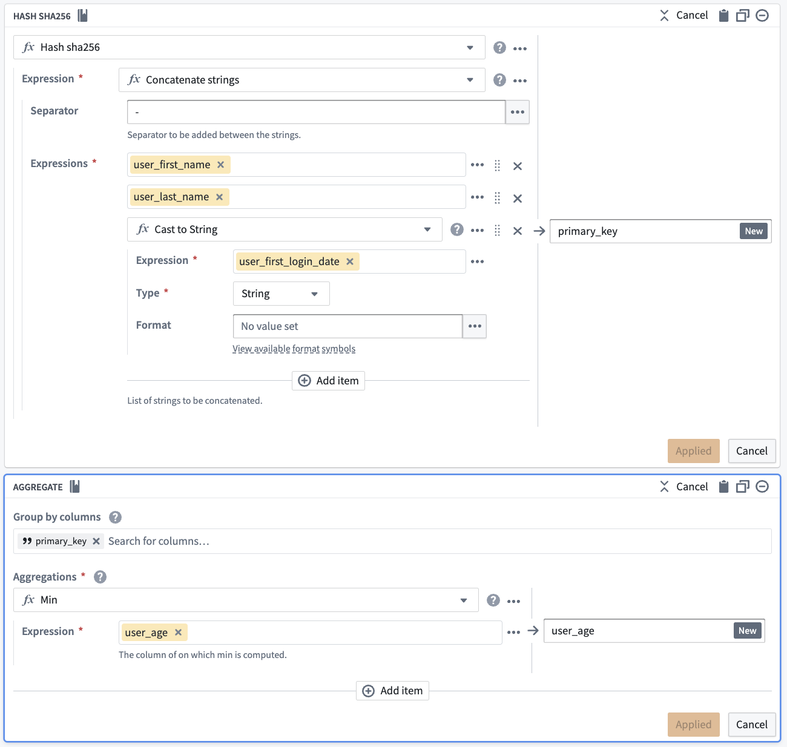The height and width of the screenshot is (747, 787).
Task: Click Add item in Expressions list
Action: pos(329,381)
